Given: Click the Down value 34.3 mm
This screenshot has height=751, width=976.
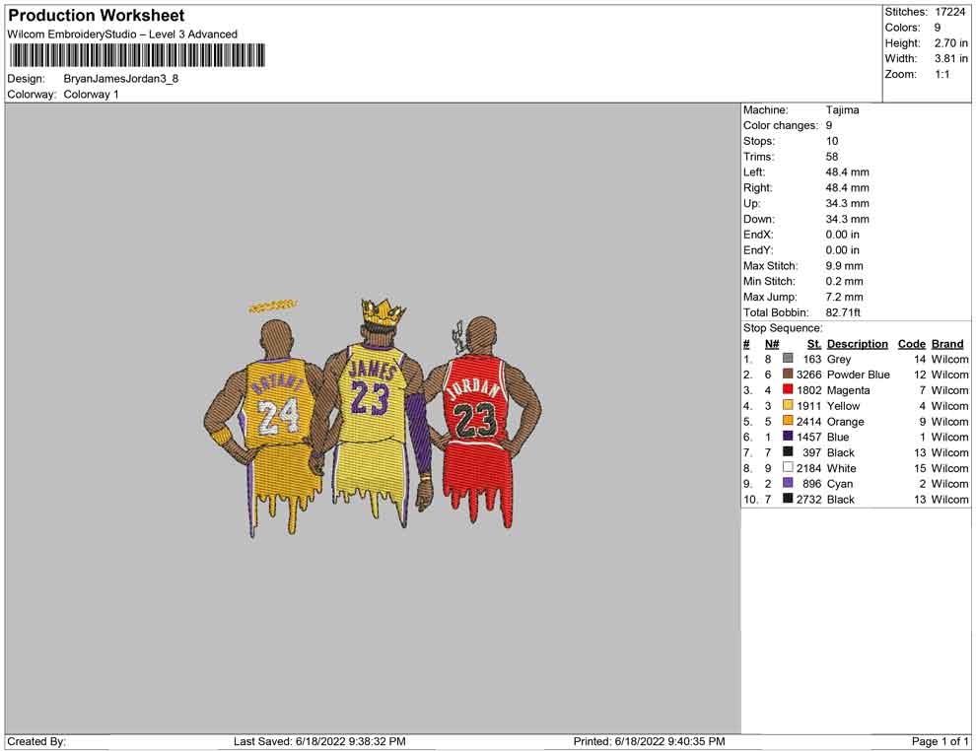Looking at the screenshot, I should click(x=848, y=219).
